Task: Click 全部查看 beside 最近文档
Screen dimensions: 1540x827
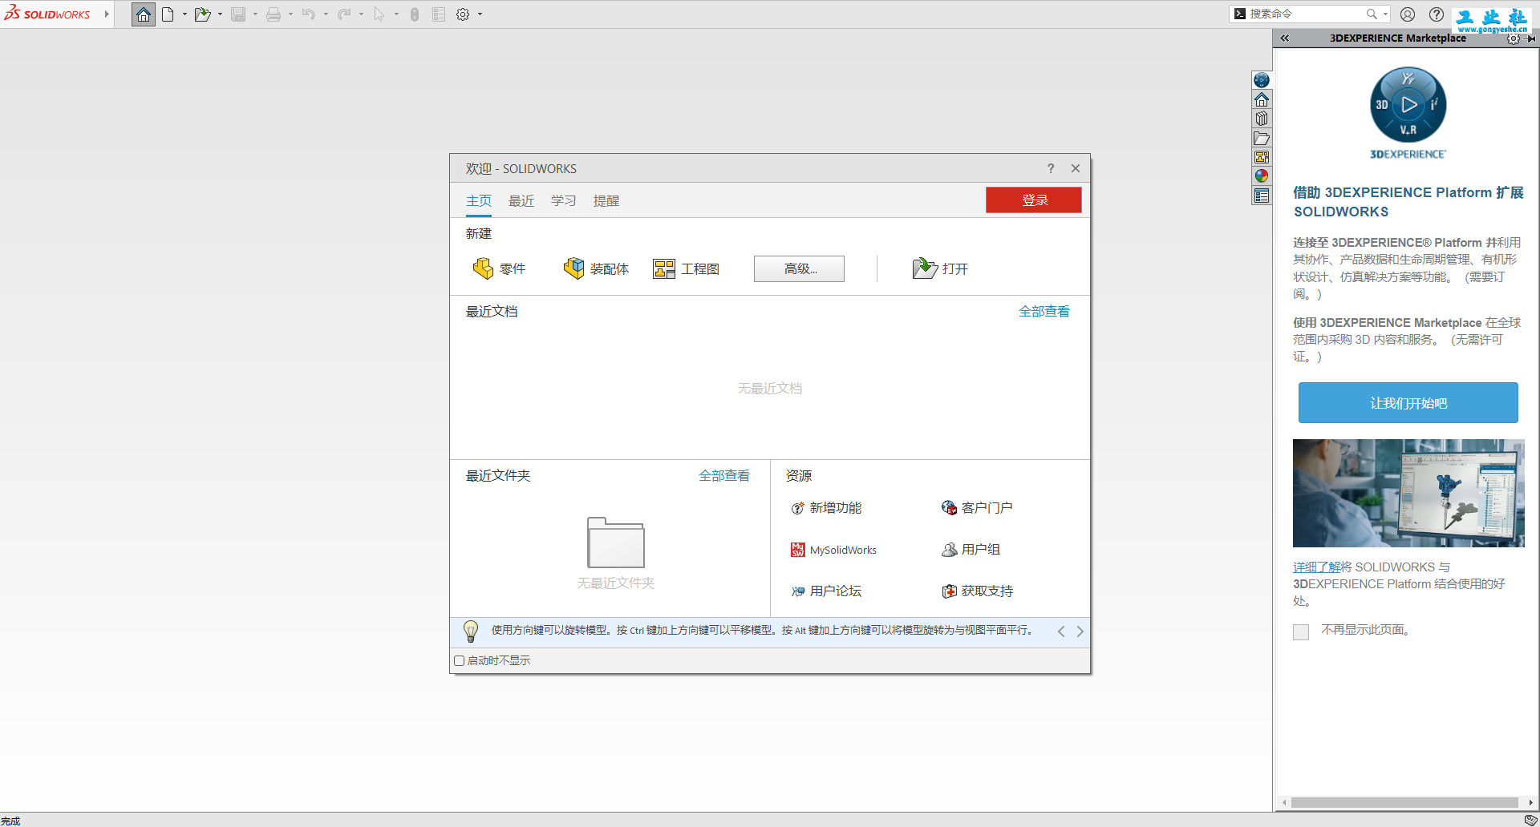Action: pyautogui.click(x=1044, y=312)
